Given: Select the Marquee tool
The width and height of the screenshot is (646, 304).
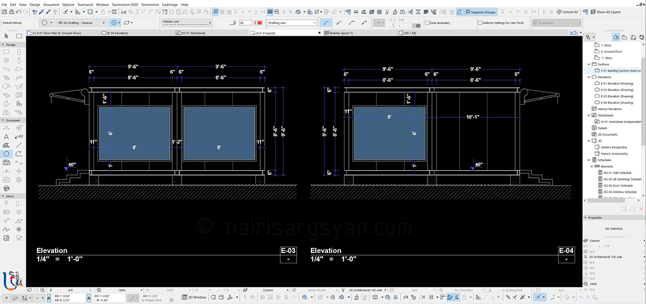Looking at the screenshot, I should (x=19, y=36).
